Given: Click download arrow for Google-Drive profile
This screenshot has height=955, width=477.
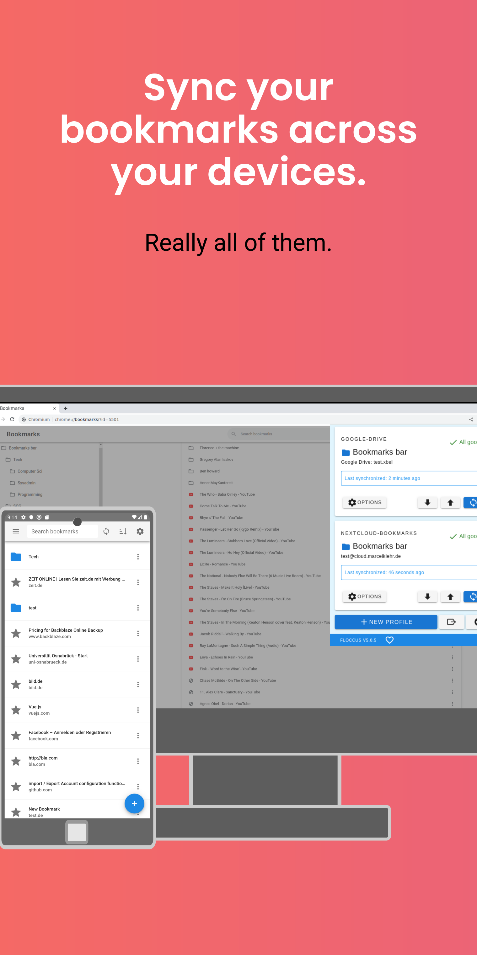Looking at the screenshot, I should (x=427, y=502).
